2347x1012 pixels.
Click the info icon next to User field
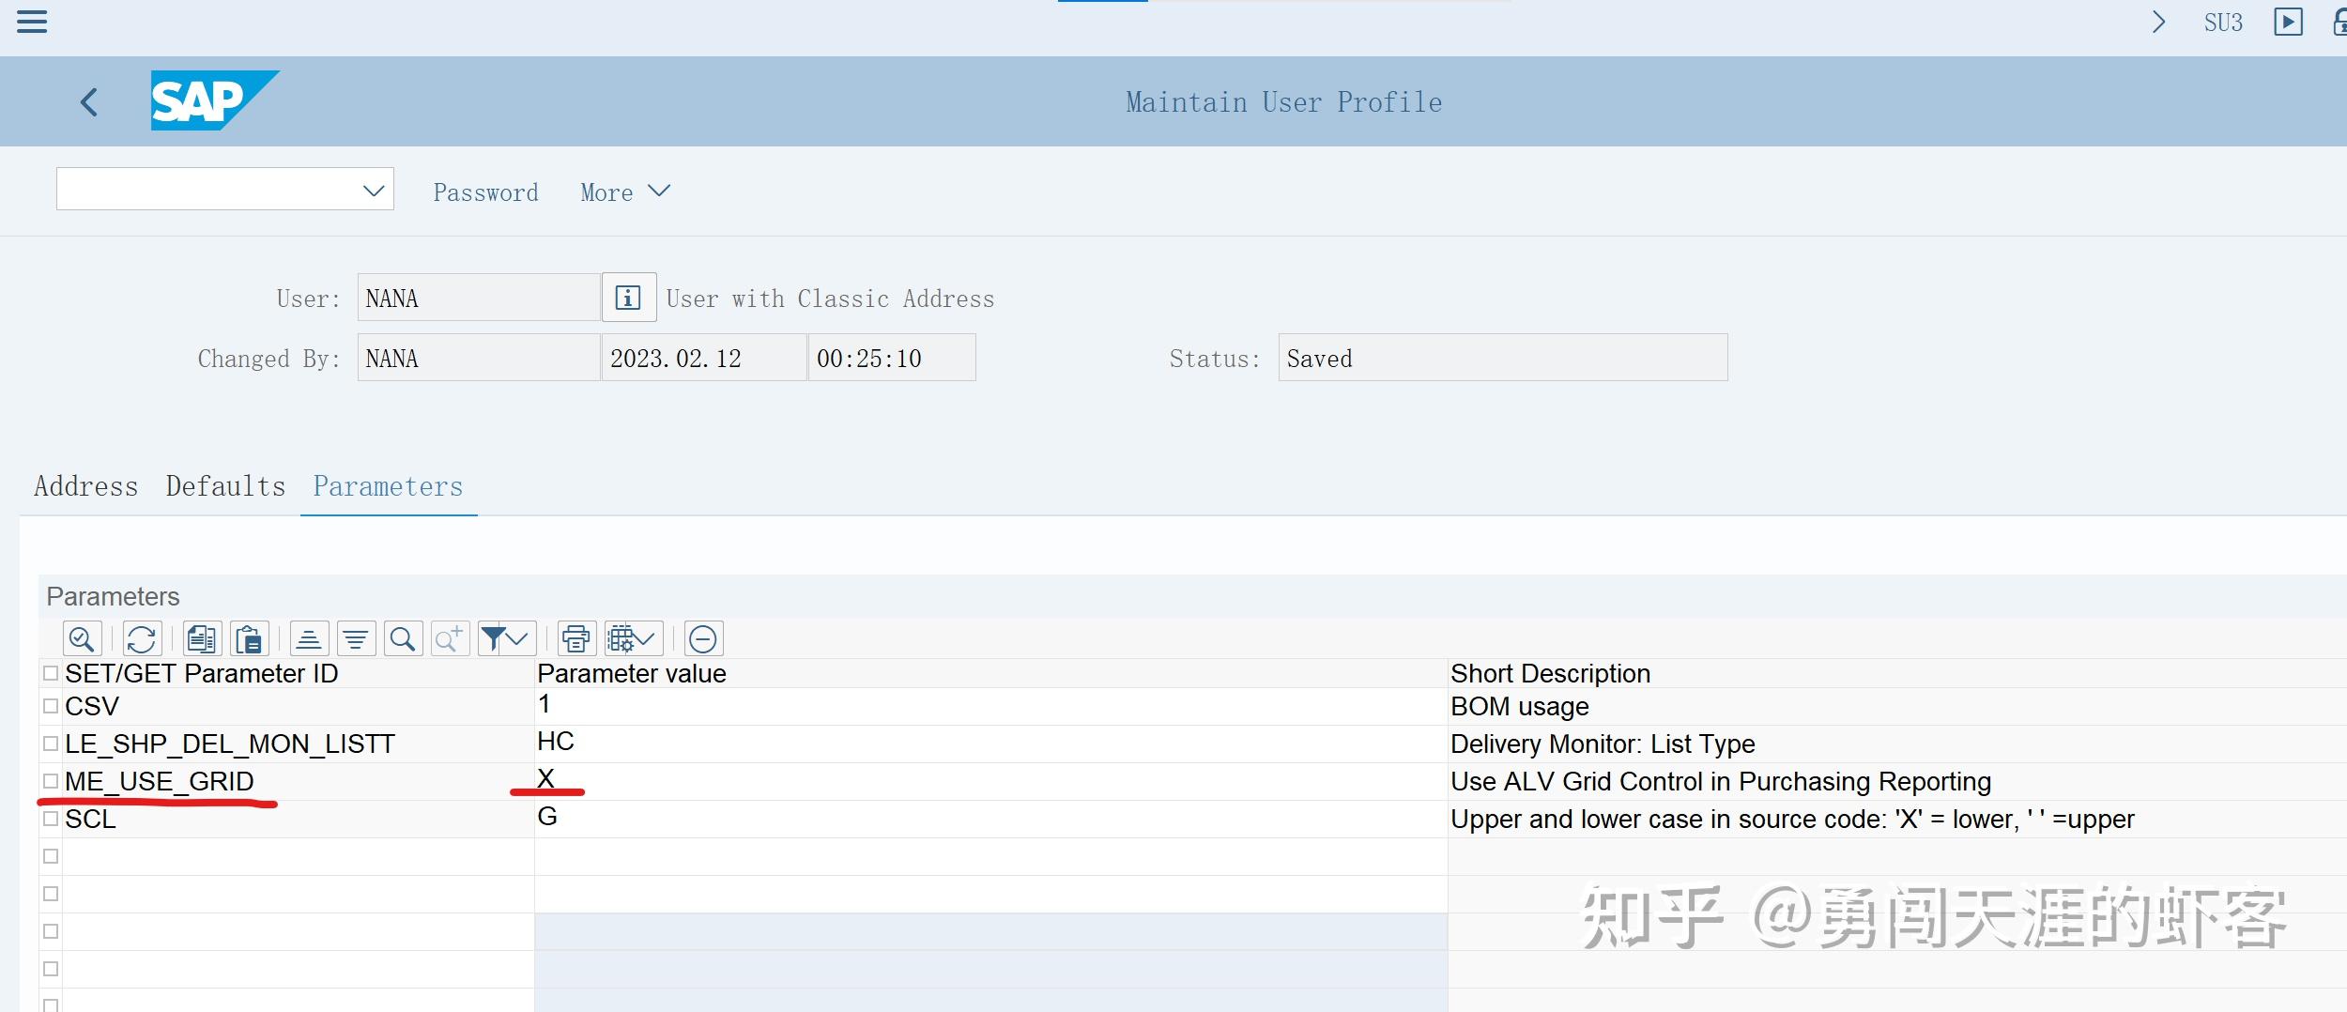628,297
